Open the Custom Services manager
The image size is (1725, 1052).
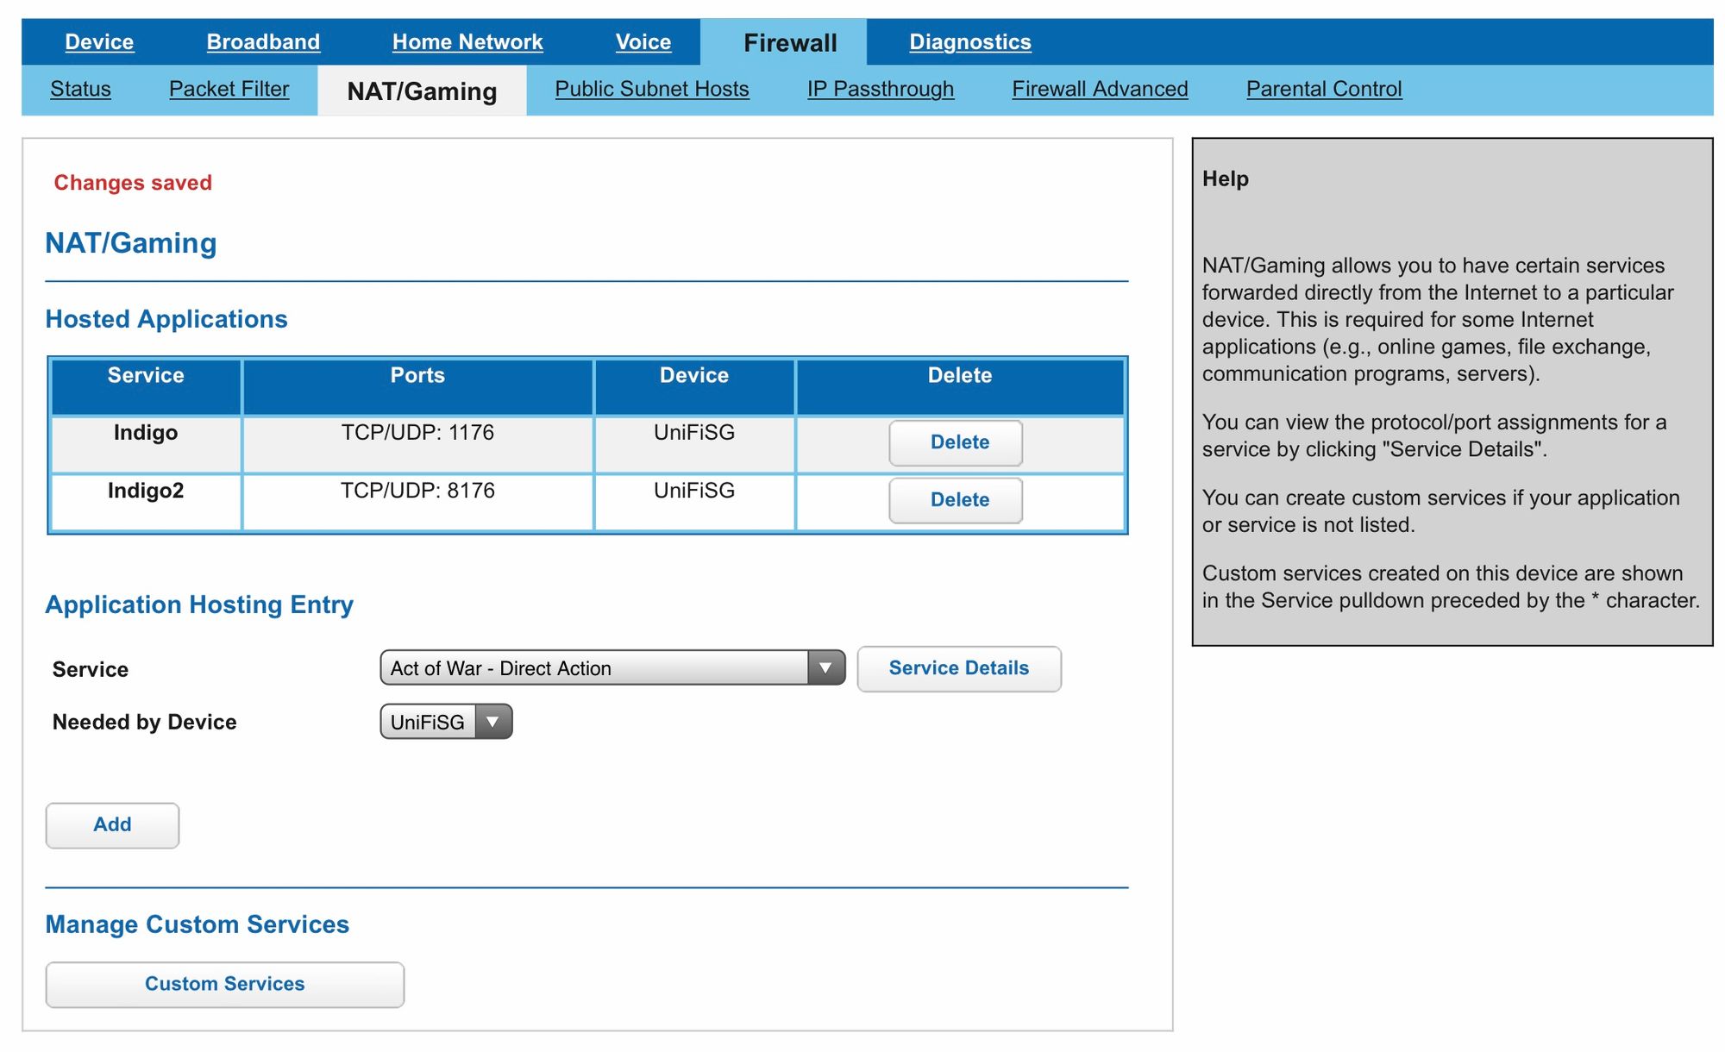point(224,984)
